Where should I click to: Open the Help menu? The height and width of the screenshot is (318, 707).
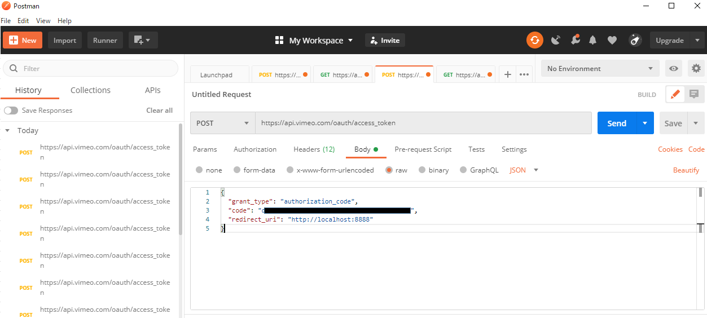(x=64, y=21)
